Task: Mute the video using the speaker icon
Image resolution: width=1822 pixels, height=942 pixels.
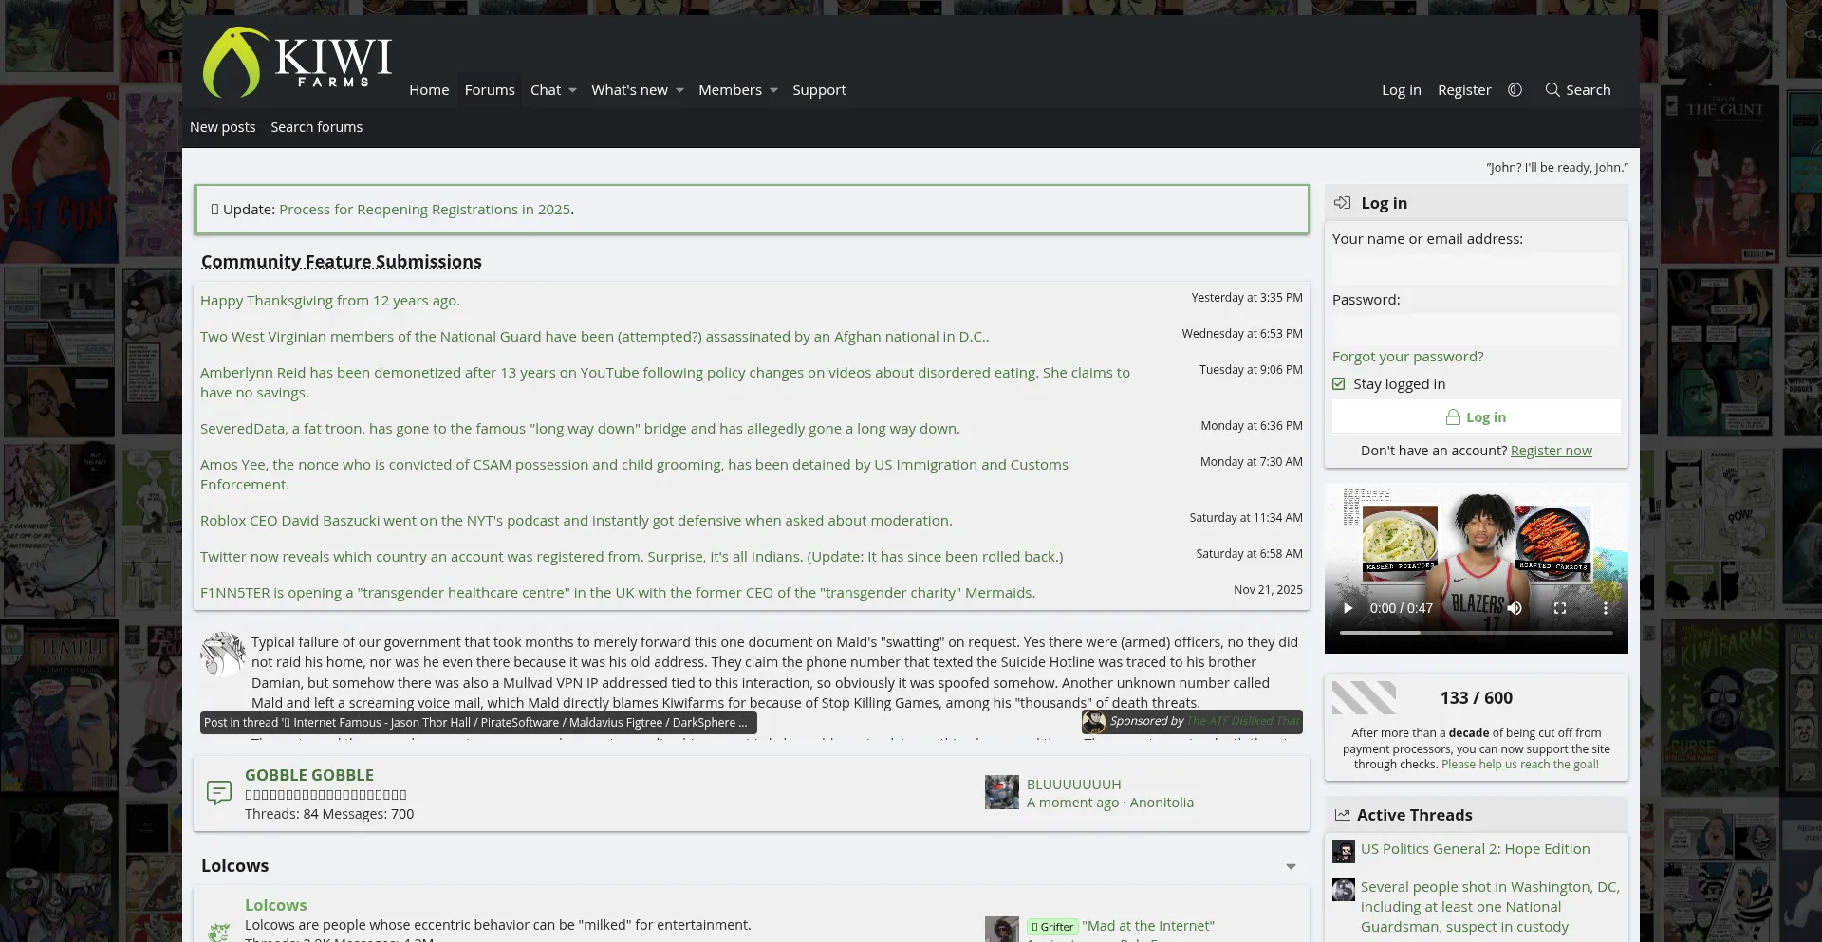Action: pos(1515,608)
